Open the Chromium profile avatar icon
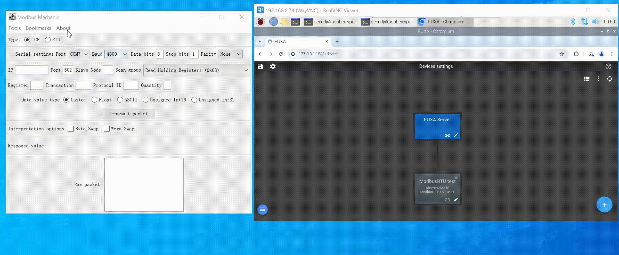 tap(601, 54)
